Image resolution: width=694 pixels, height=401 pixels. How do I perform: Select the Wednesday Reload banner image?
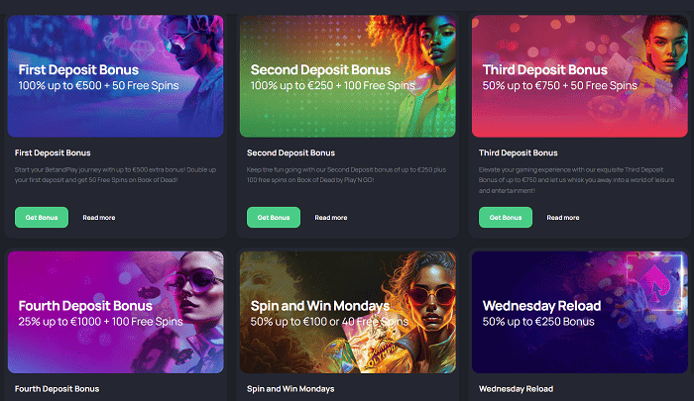click(579, 312)
